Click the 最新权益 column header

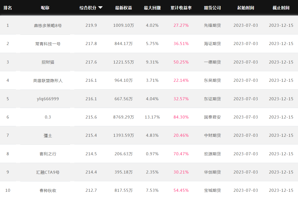tap(123, 8)
